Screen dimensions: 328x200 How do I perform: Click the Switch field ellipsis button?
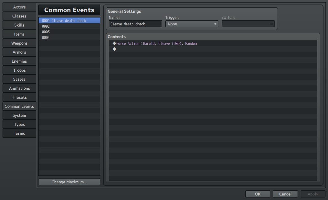271,24
